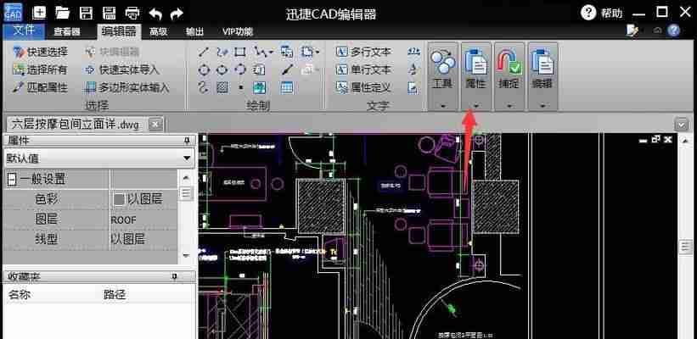Open a file with the folder icon
Viewport: 697px width, 339px height.
(63, 13)
